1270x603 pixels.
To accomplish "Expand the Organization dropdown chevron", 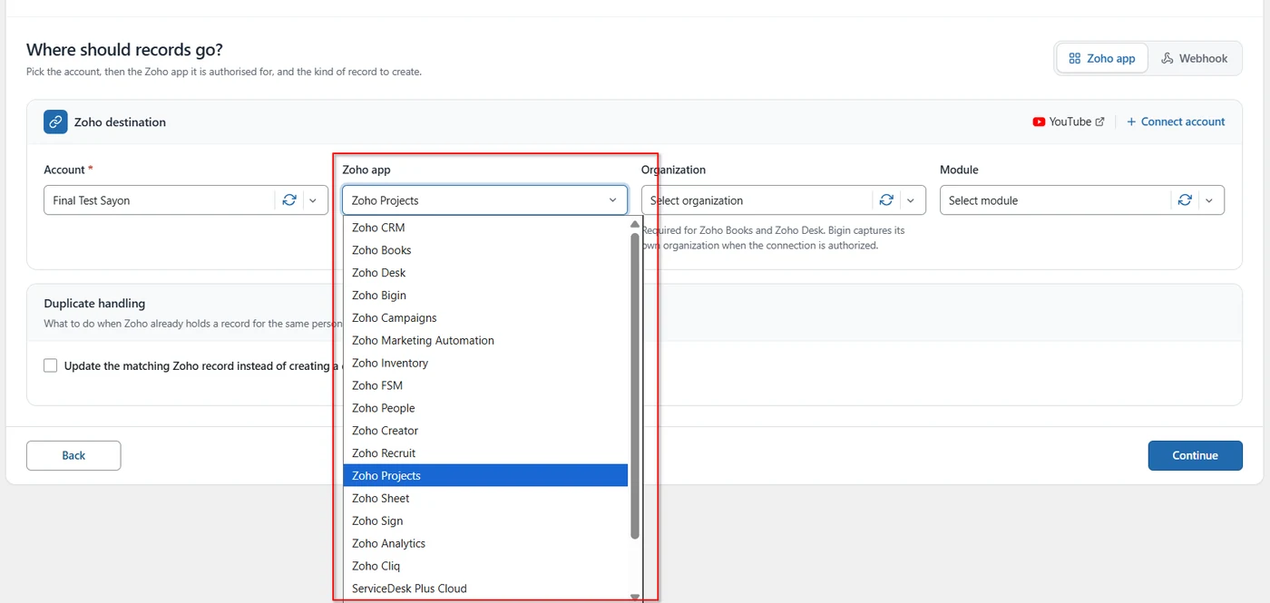I will tap(911, 200).
